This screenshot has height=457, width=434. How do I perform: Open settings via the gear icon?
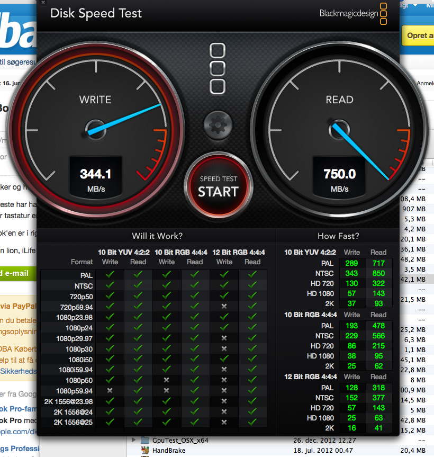pyautogui.click(x=218, y=126)
